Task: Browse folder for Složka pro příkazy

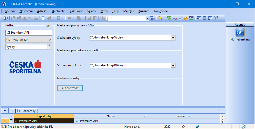Action: point(172,65)
